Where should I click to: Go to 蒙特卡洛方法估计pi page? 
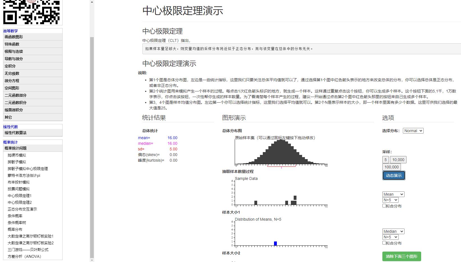point(24,175)
